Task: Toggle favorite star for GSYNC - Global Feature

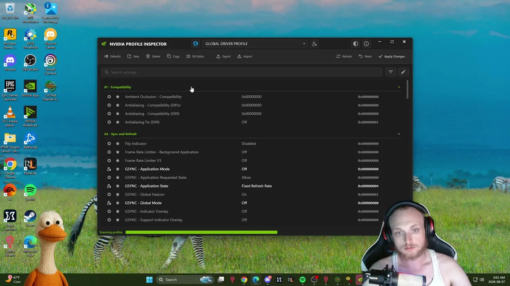Action: pyautogui.click(x=118, y=195)
